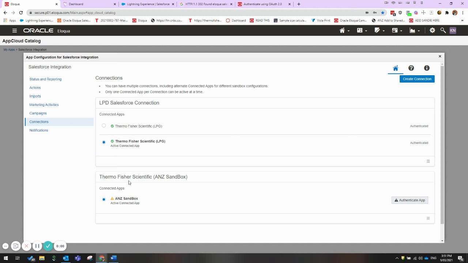Open the Chrome Extensions puzzle icon
This screenshot has width=468, height=263.
(x=447, y=13)
